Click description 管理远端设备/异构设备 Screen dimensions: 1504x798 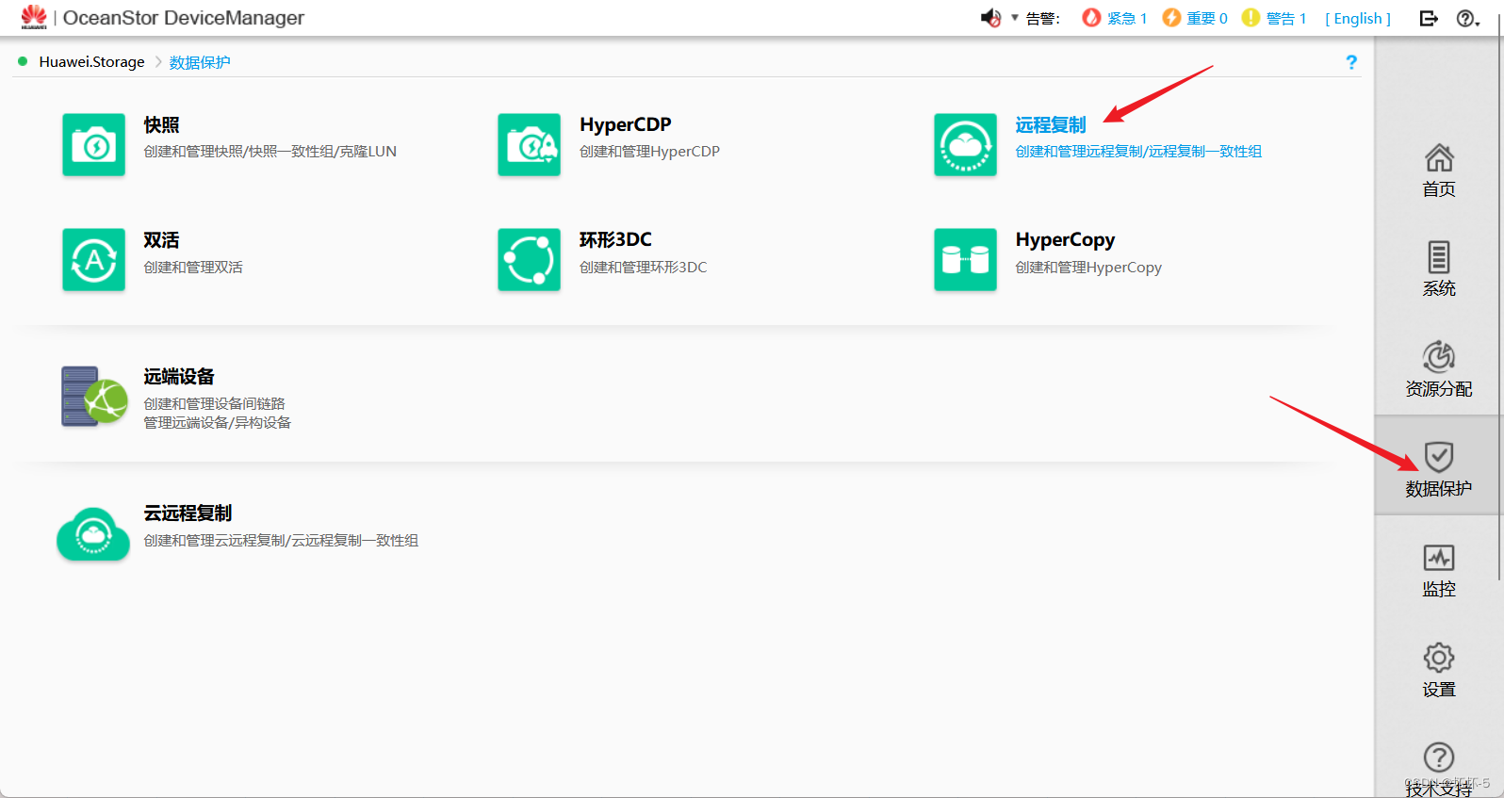[x=217, y=422]
